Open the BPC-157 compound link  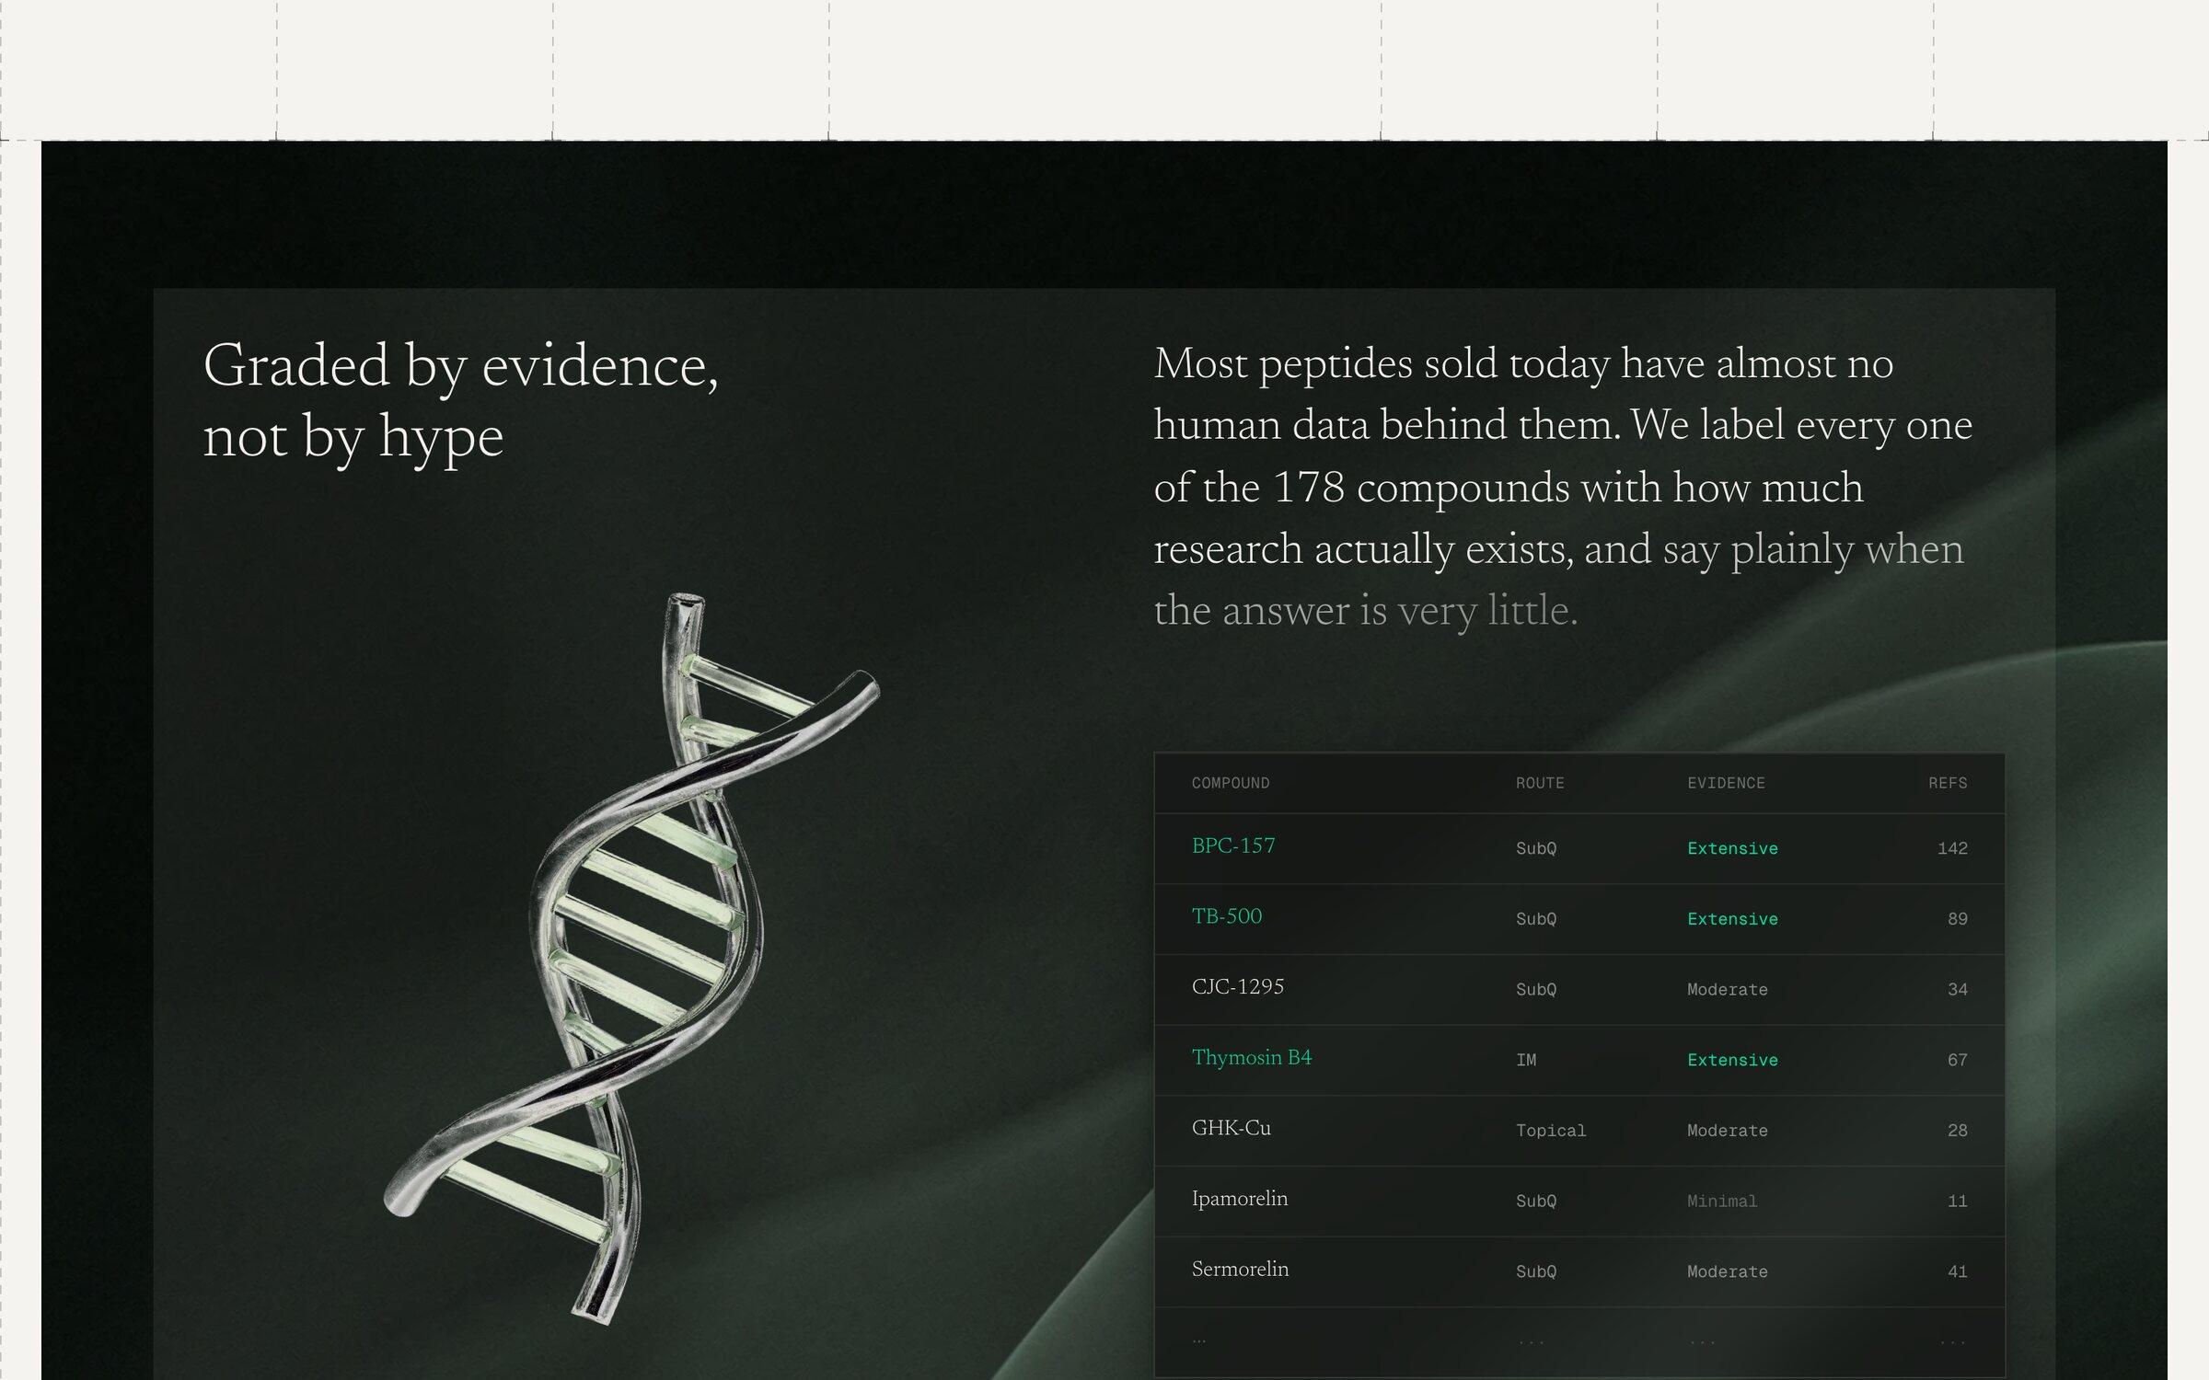1232,846
